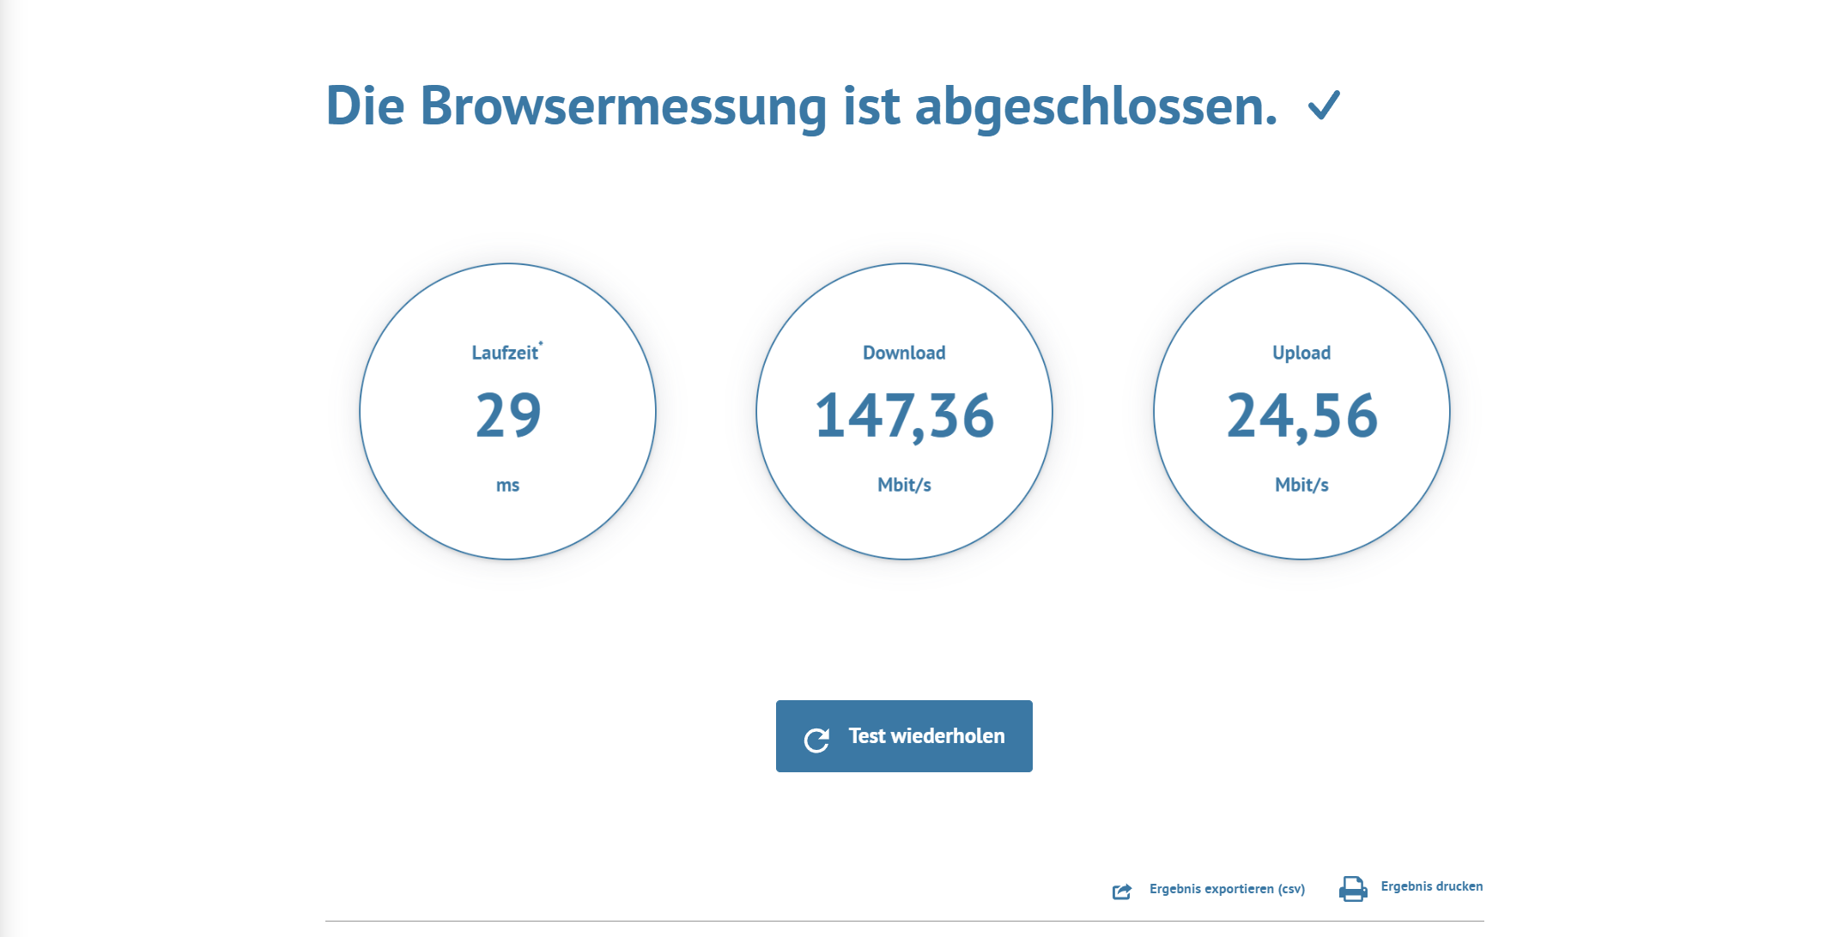Click the circular reload arrow icon

point(816,740)
